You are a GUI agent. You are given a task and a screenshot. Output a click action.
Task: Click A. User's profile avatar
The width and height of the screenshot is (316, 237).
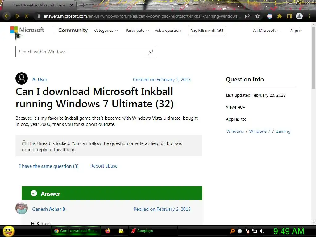[x=22, y=78]
